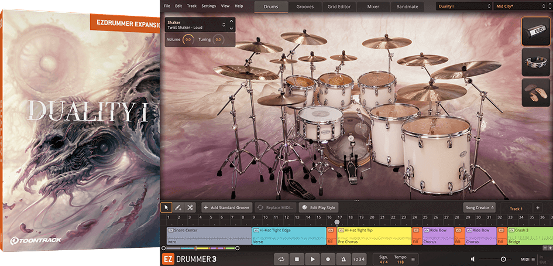Expand the Hi-Hat Tight Edge Verse block menu
This screenshot has width=553, height=266.
point(256,230)
